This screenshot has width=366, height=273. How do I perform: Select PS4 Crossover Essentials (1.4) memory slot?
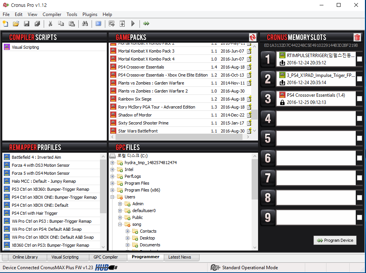tap(315, 99)
